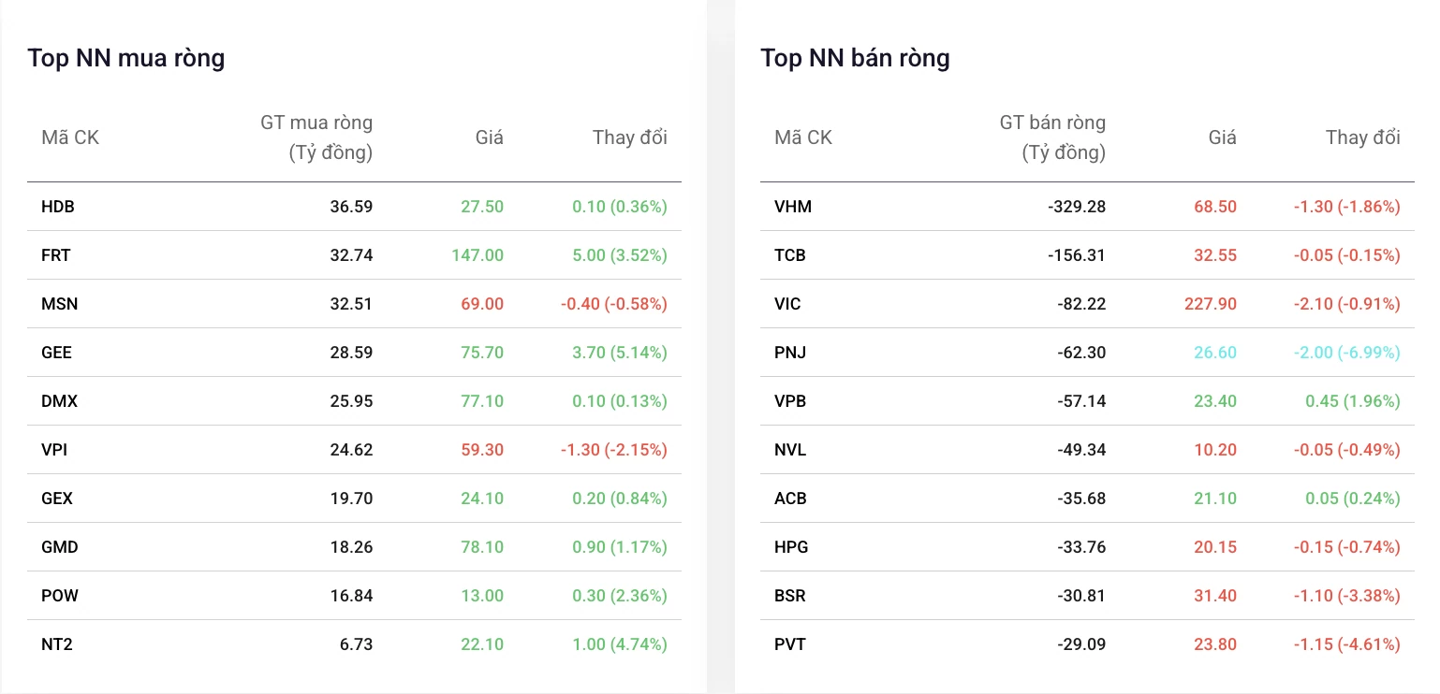Select VPB change 0.45 (1.96%)
This screenshot has height=694, width=1440.
[1353, 401]
